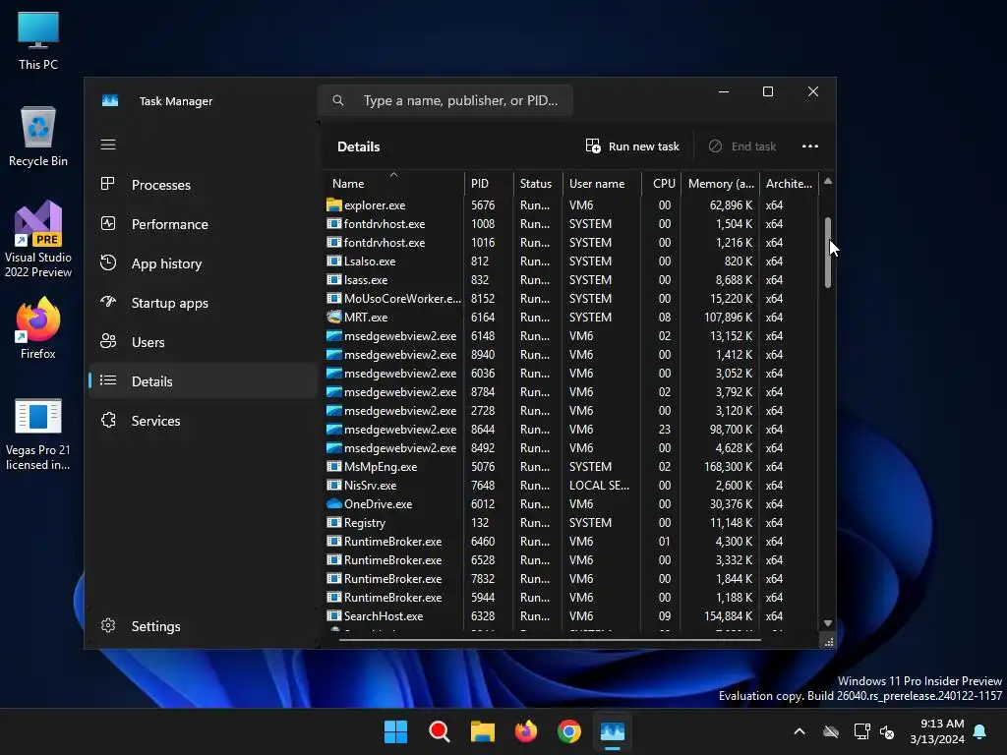Screen dimensions: 1007x755
Task: Open the network tray icon
Action: coord(861,731)
